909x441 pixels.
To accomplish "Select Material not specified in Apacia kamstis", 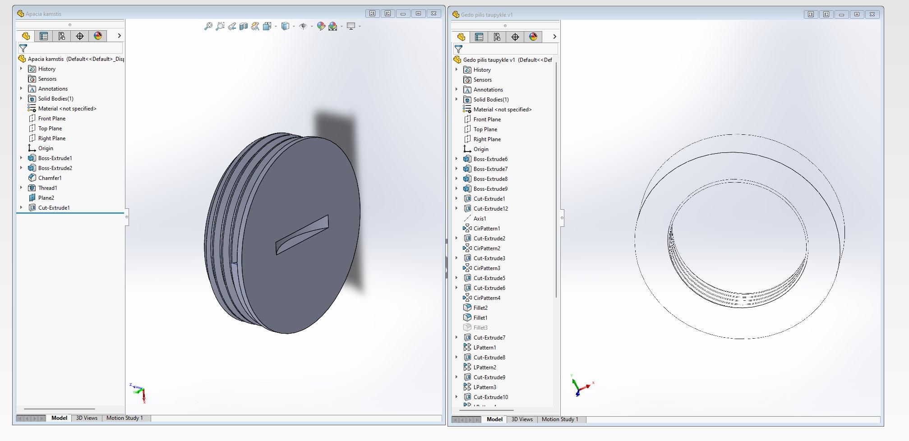I will 67,108.
